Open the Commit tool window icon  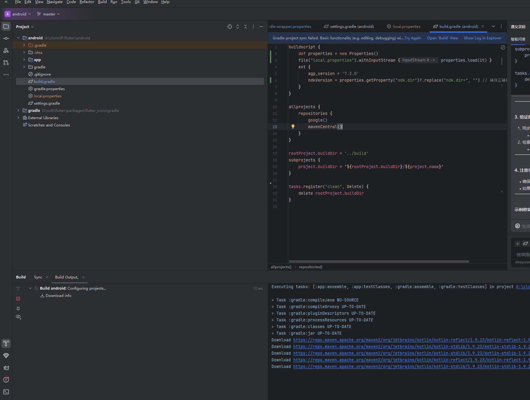click(6, 38)
